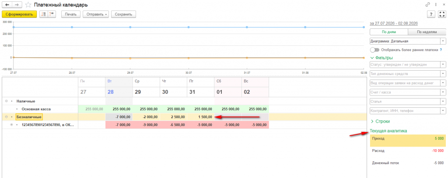
Task: Click the collapse all groups toolbar icon
Action: click(44, 14)
